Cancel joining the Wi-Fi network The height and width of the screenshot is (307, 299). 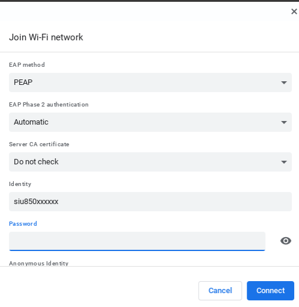coord(220,291)
